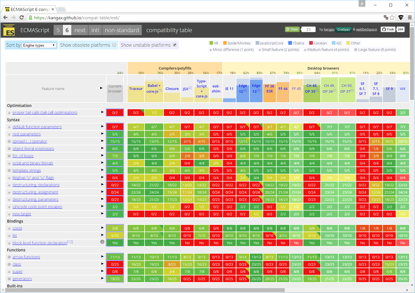Open the kangax author link
The width and height of the screenshot is (415, 293).
329,29
